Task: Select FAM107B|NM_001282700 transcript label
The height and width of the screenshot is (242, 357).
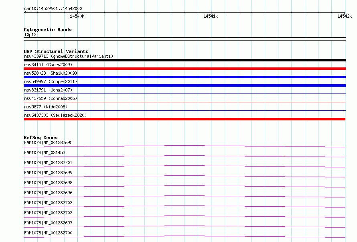Action: pos(48,233)
